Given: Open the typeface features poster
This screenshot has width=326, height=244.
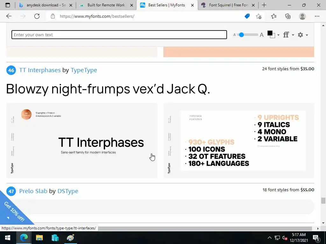Looking at the screenshot, I should coord(239,140).
